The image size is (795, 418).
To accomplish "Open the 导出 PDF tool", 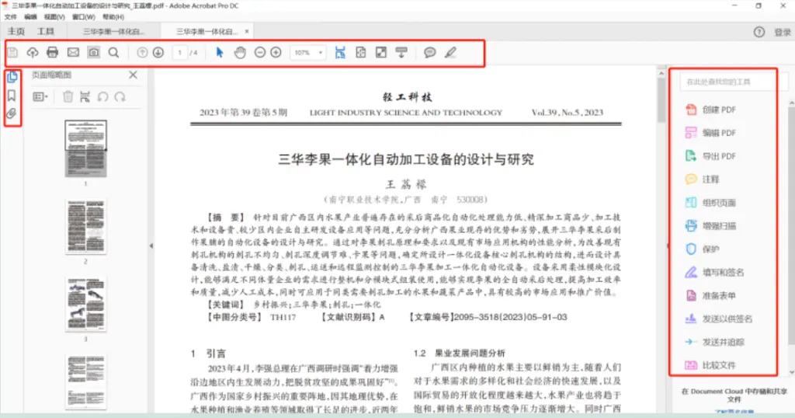I will [710, 156].
